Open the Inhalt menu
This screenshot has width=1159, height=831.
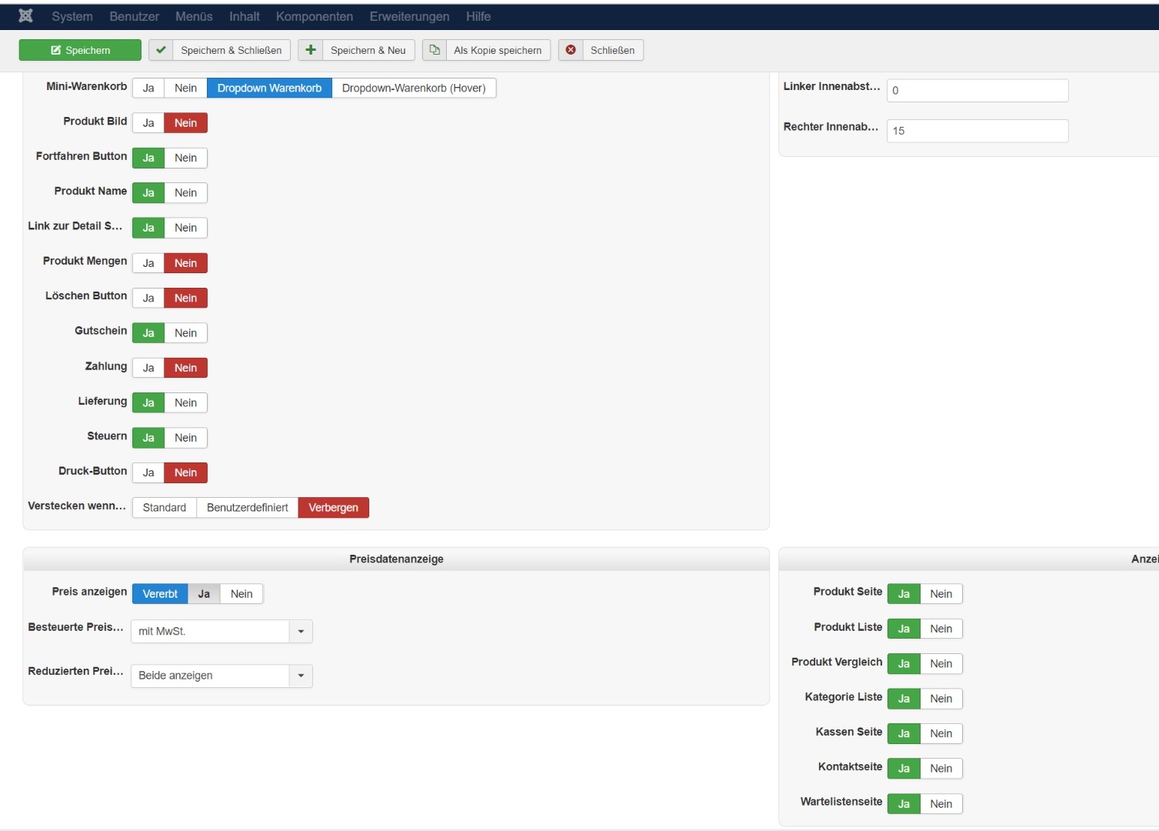(245, 16)
